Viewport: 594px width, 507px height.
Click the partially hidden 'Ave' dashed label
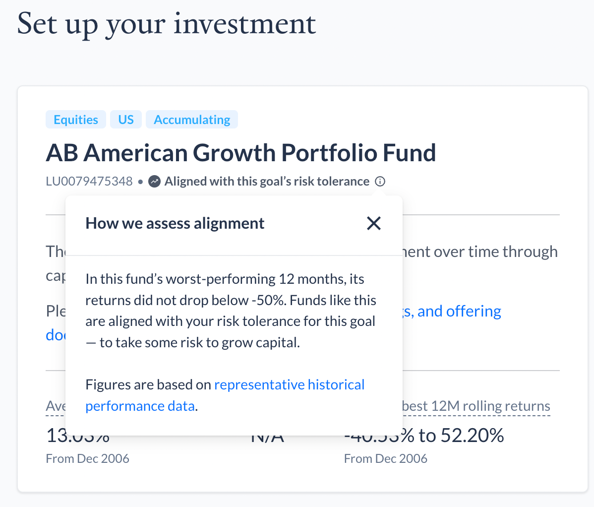pyautogui.click(x=56, y=406)
